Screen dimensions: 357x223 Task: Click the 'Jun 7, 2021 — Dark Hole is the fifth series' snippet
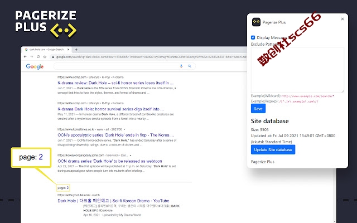coord(117,90)
